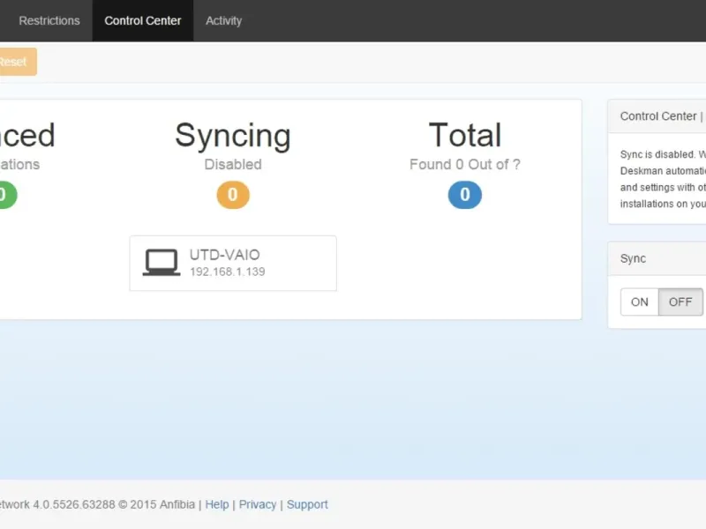Screen dimensions: 706x529
Task: Click the IP address 192.168.1.139
Action: (228, 272)
